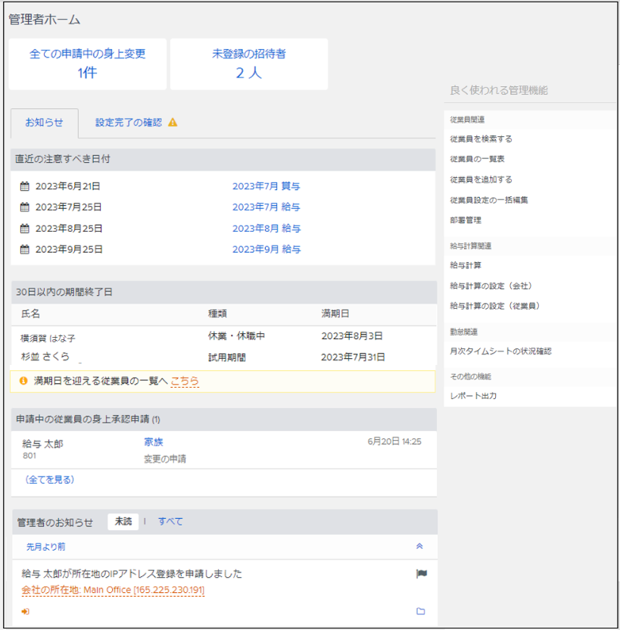Flag the IPアドレス登録 notification
Viewport: 620px width, 630px height.
click(421, 573)
